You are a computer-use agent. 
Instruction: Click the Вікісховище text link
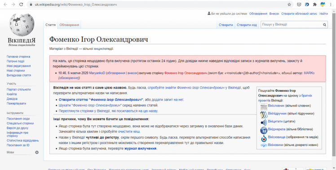pyautogui.click(x=277, y=137)
